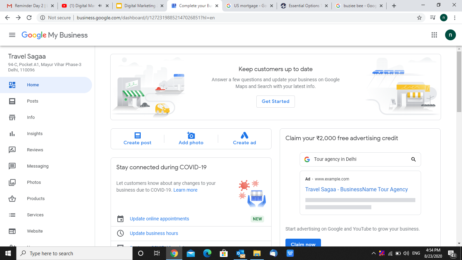The image size is (462, 260).
Task: Open the Chrome profile avatar in toolbar
Action: point(444,18)
